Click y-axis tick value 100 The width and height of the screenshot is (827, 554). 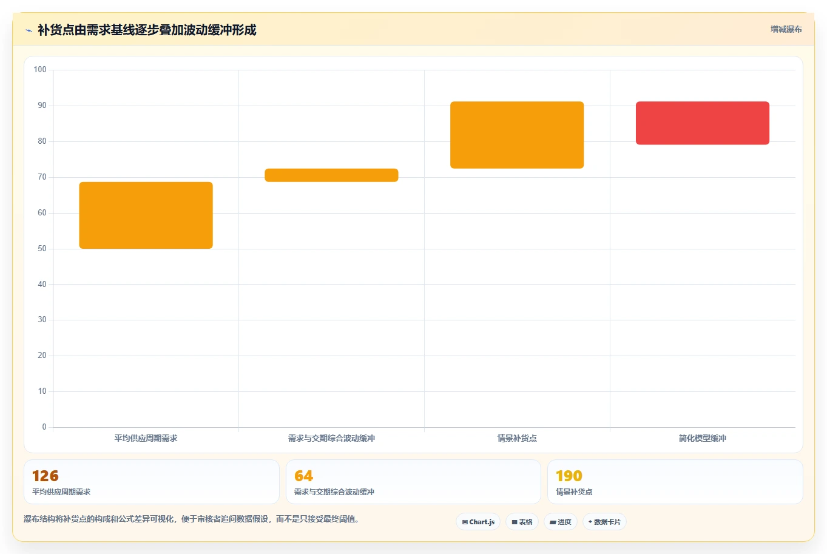(x=40, y=70)
